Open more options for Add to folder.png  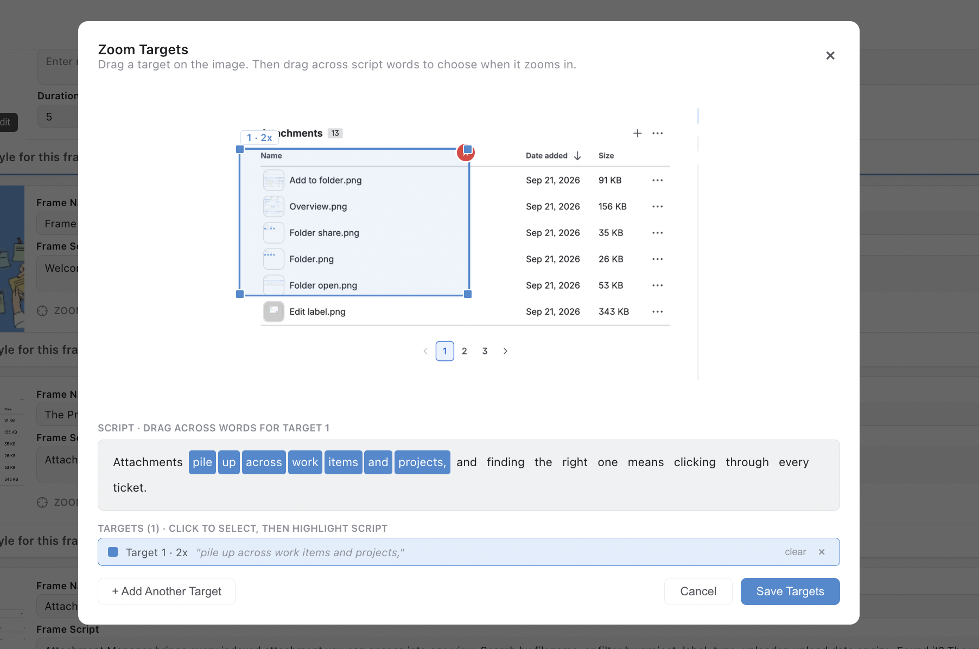point(658,180)
